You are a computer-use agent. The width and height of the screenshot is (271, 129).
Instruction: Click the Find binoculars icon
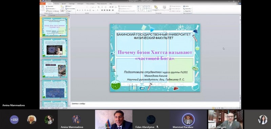click(x=184, y=6)
